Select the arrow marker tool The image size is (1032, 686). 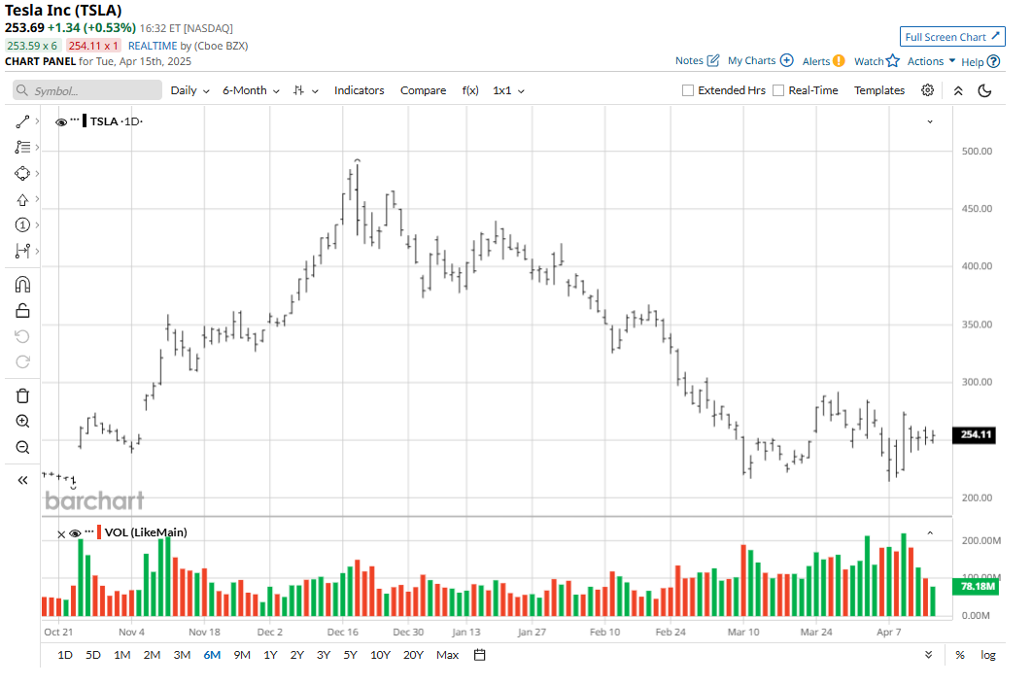pyautogui.click(x=22, y=199)
